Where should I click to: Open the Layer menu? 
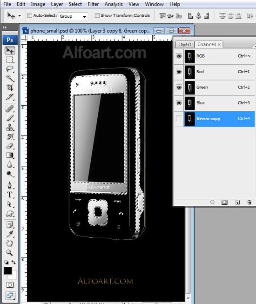click(57, 4)
